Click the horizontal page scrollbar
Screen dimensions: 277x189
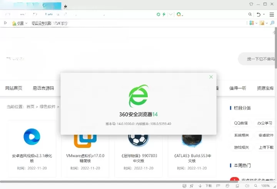tap(119, 181)
